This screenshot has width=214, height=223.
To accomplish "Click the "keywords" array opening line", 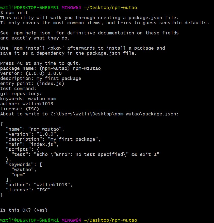I will click(24, 165).
